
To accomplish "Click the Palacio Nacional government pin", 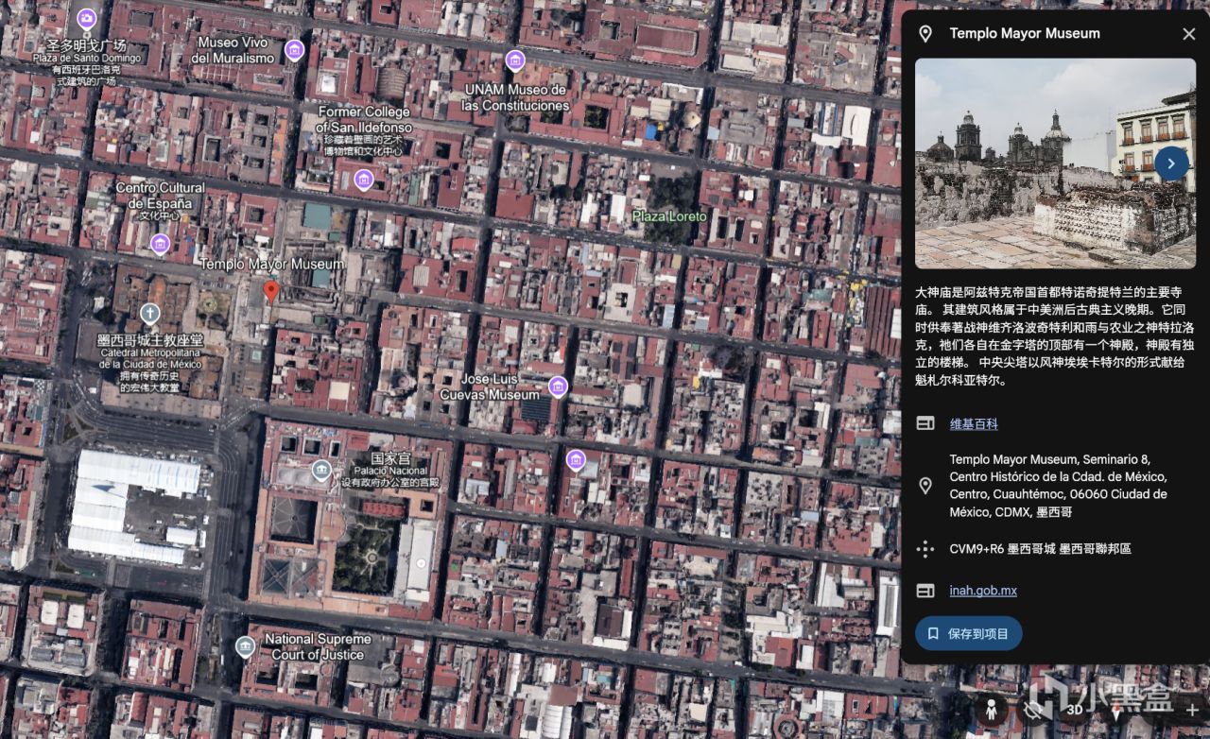I will coord(321,470).
